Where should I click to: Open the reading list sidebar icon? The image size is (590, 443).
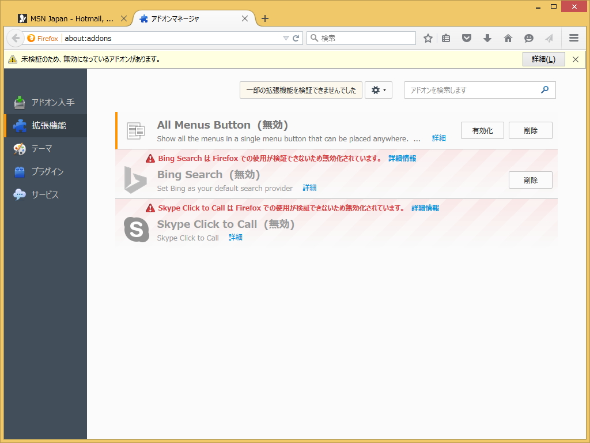click(445, 38)
